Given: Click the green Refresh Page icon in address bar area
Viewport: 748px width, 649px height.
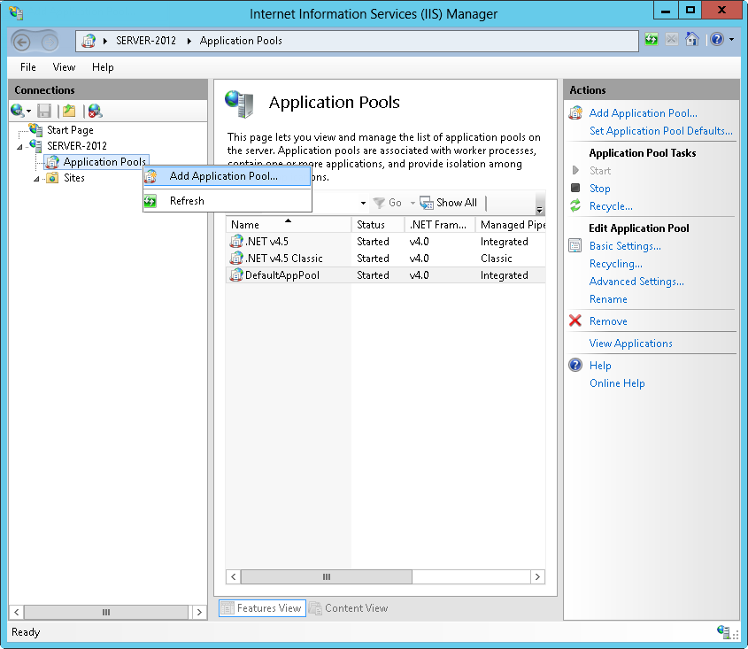Looking at the screenshot, I should (x=652, y=39).
